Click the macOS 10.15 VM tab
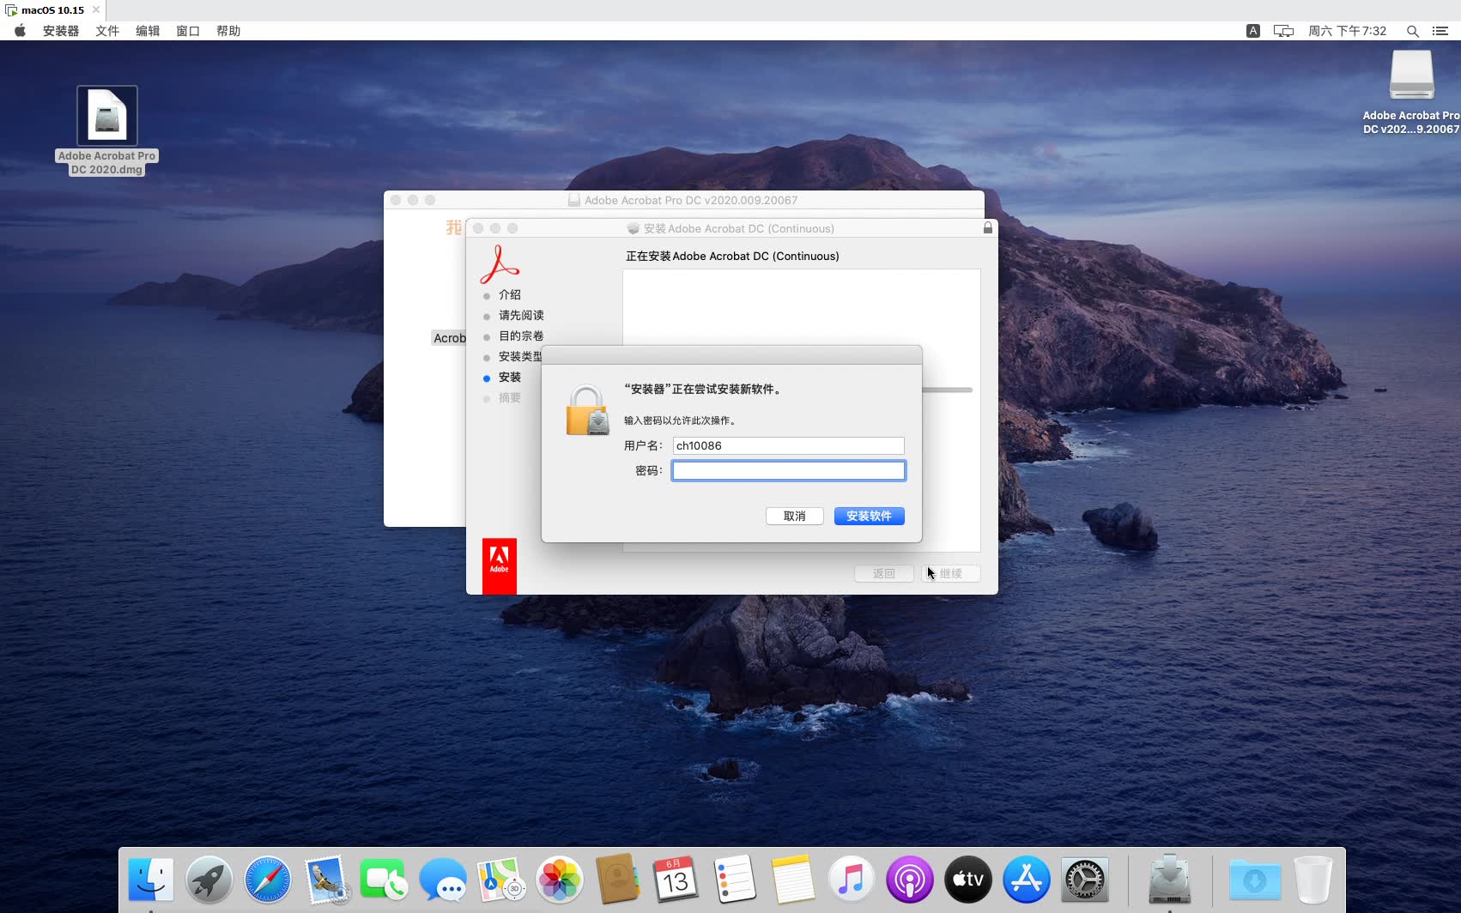The width and height of the screenshot is (1461, 913). click(53, 10)
